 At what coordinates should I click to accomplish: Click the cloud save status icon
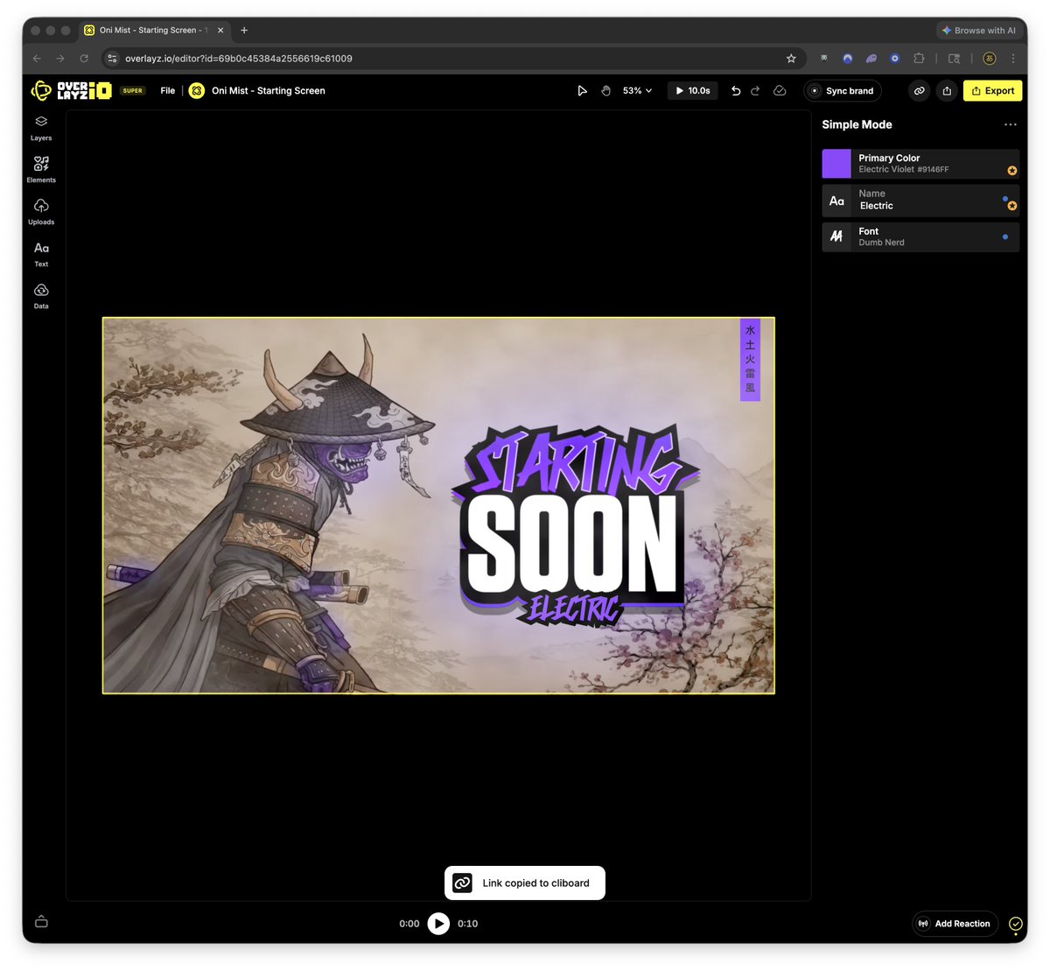[x=780, y=90]
